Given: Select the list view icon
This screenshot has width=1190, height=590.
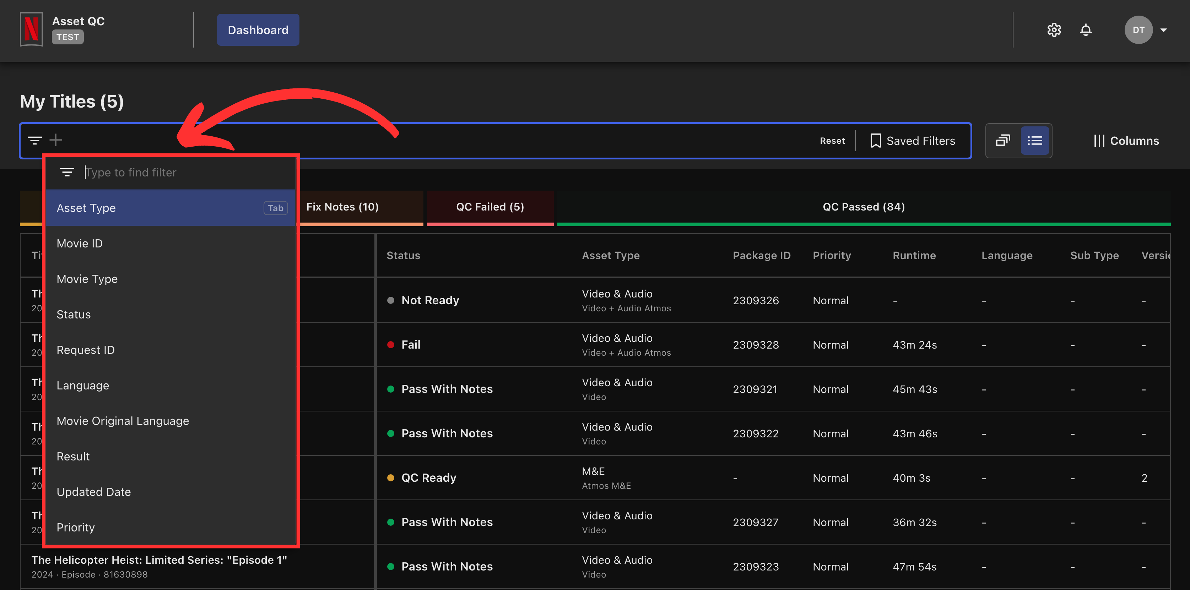Looking at the screenshot, I should (1034, 140).
